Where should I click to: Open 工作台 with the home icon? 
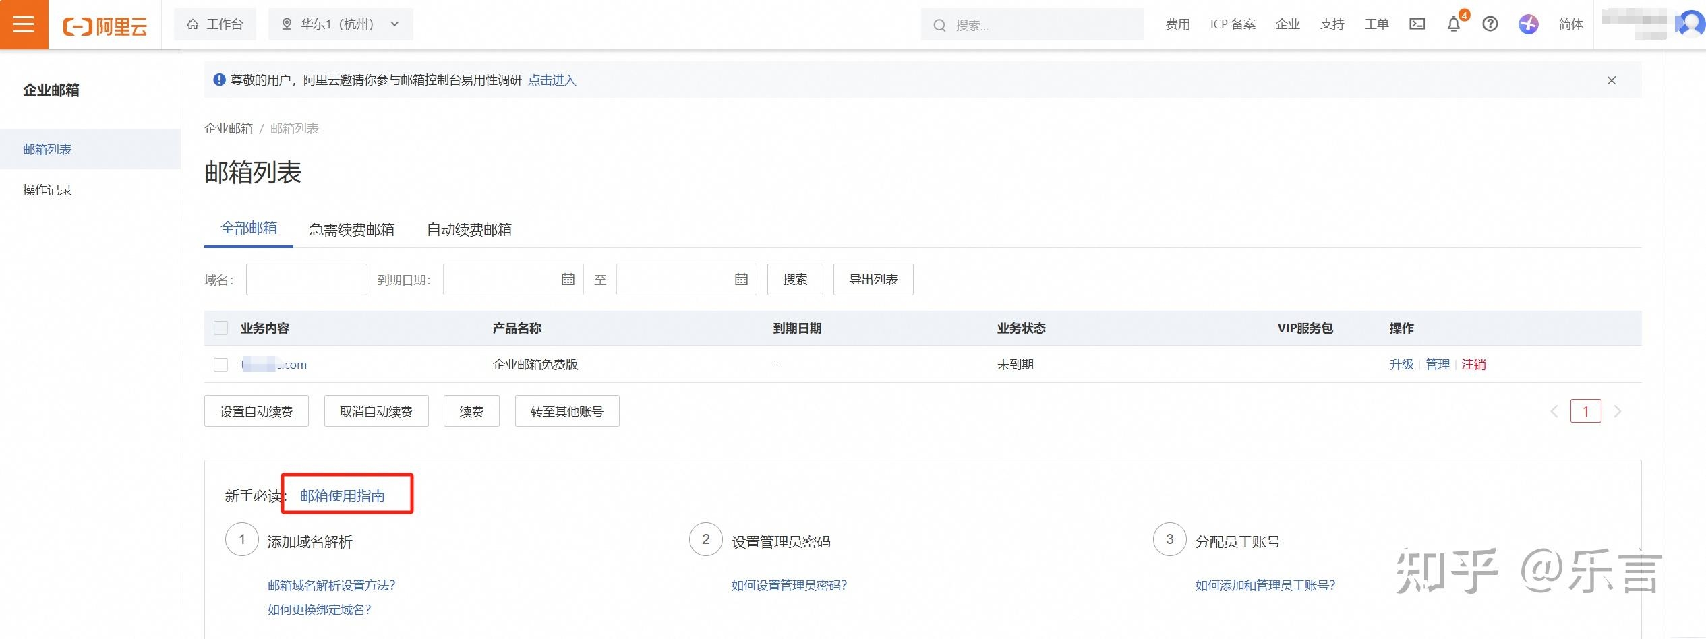point(214,24)
